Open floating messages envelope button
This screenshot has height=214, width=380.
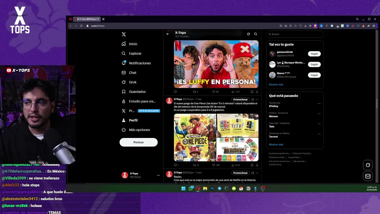point(368,176)
